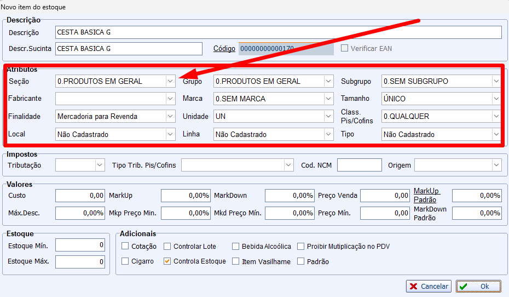Check the Cigarro option

click(x=125, y=261)
